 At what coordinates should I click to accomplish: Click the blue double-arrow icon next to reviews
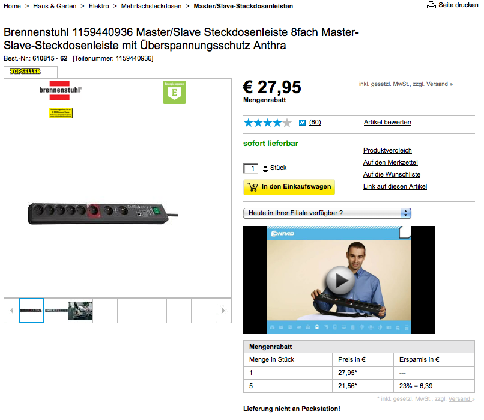click(302, 123)
